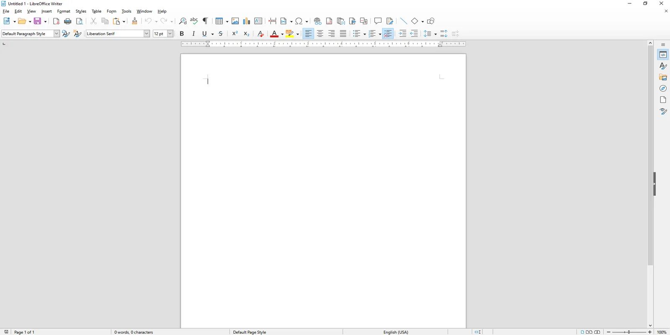
Task: Insert a text box
Action: click(258, 21)
